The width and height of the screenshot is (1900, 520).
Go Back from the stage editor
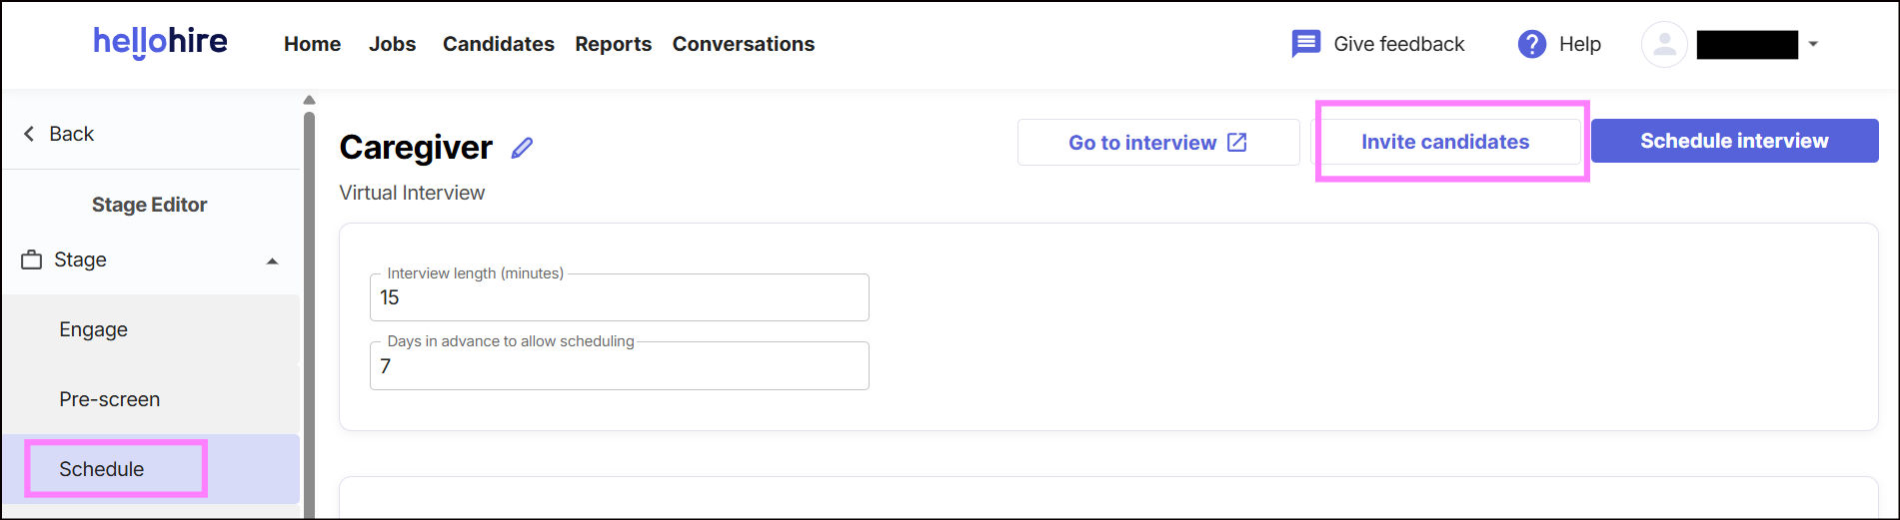pyautogui.click(x=71, y=134)
